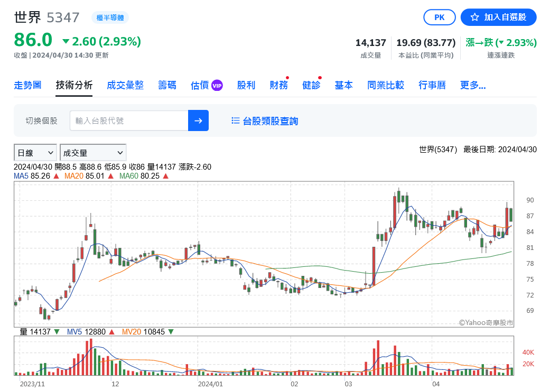
Task: Click the star icon in 加入自選股 button
Action: pos(474,17)
